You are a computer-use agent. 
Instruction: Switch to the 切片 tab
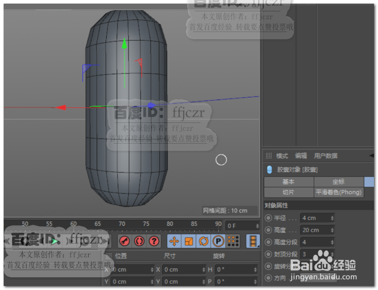[x=288, y=192]
